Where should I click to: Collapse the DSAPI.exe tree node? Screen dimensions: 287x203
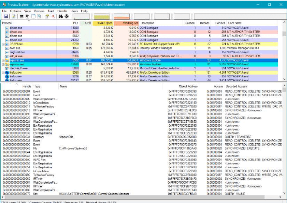[3, 44]
